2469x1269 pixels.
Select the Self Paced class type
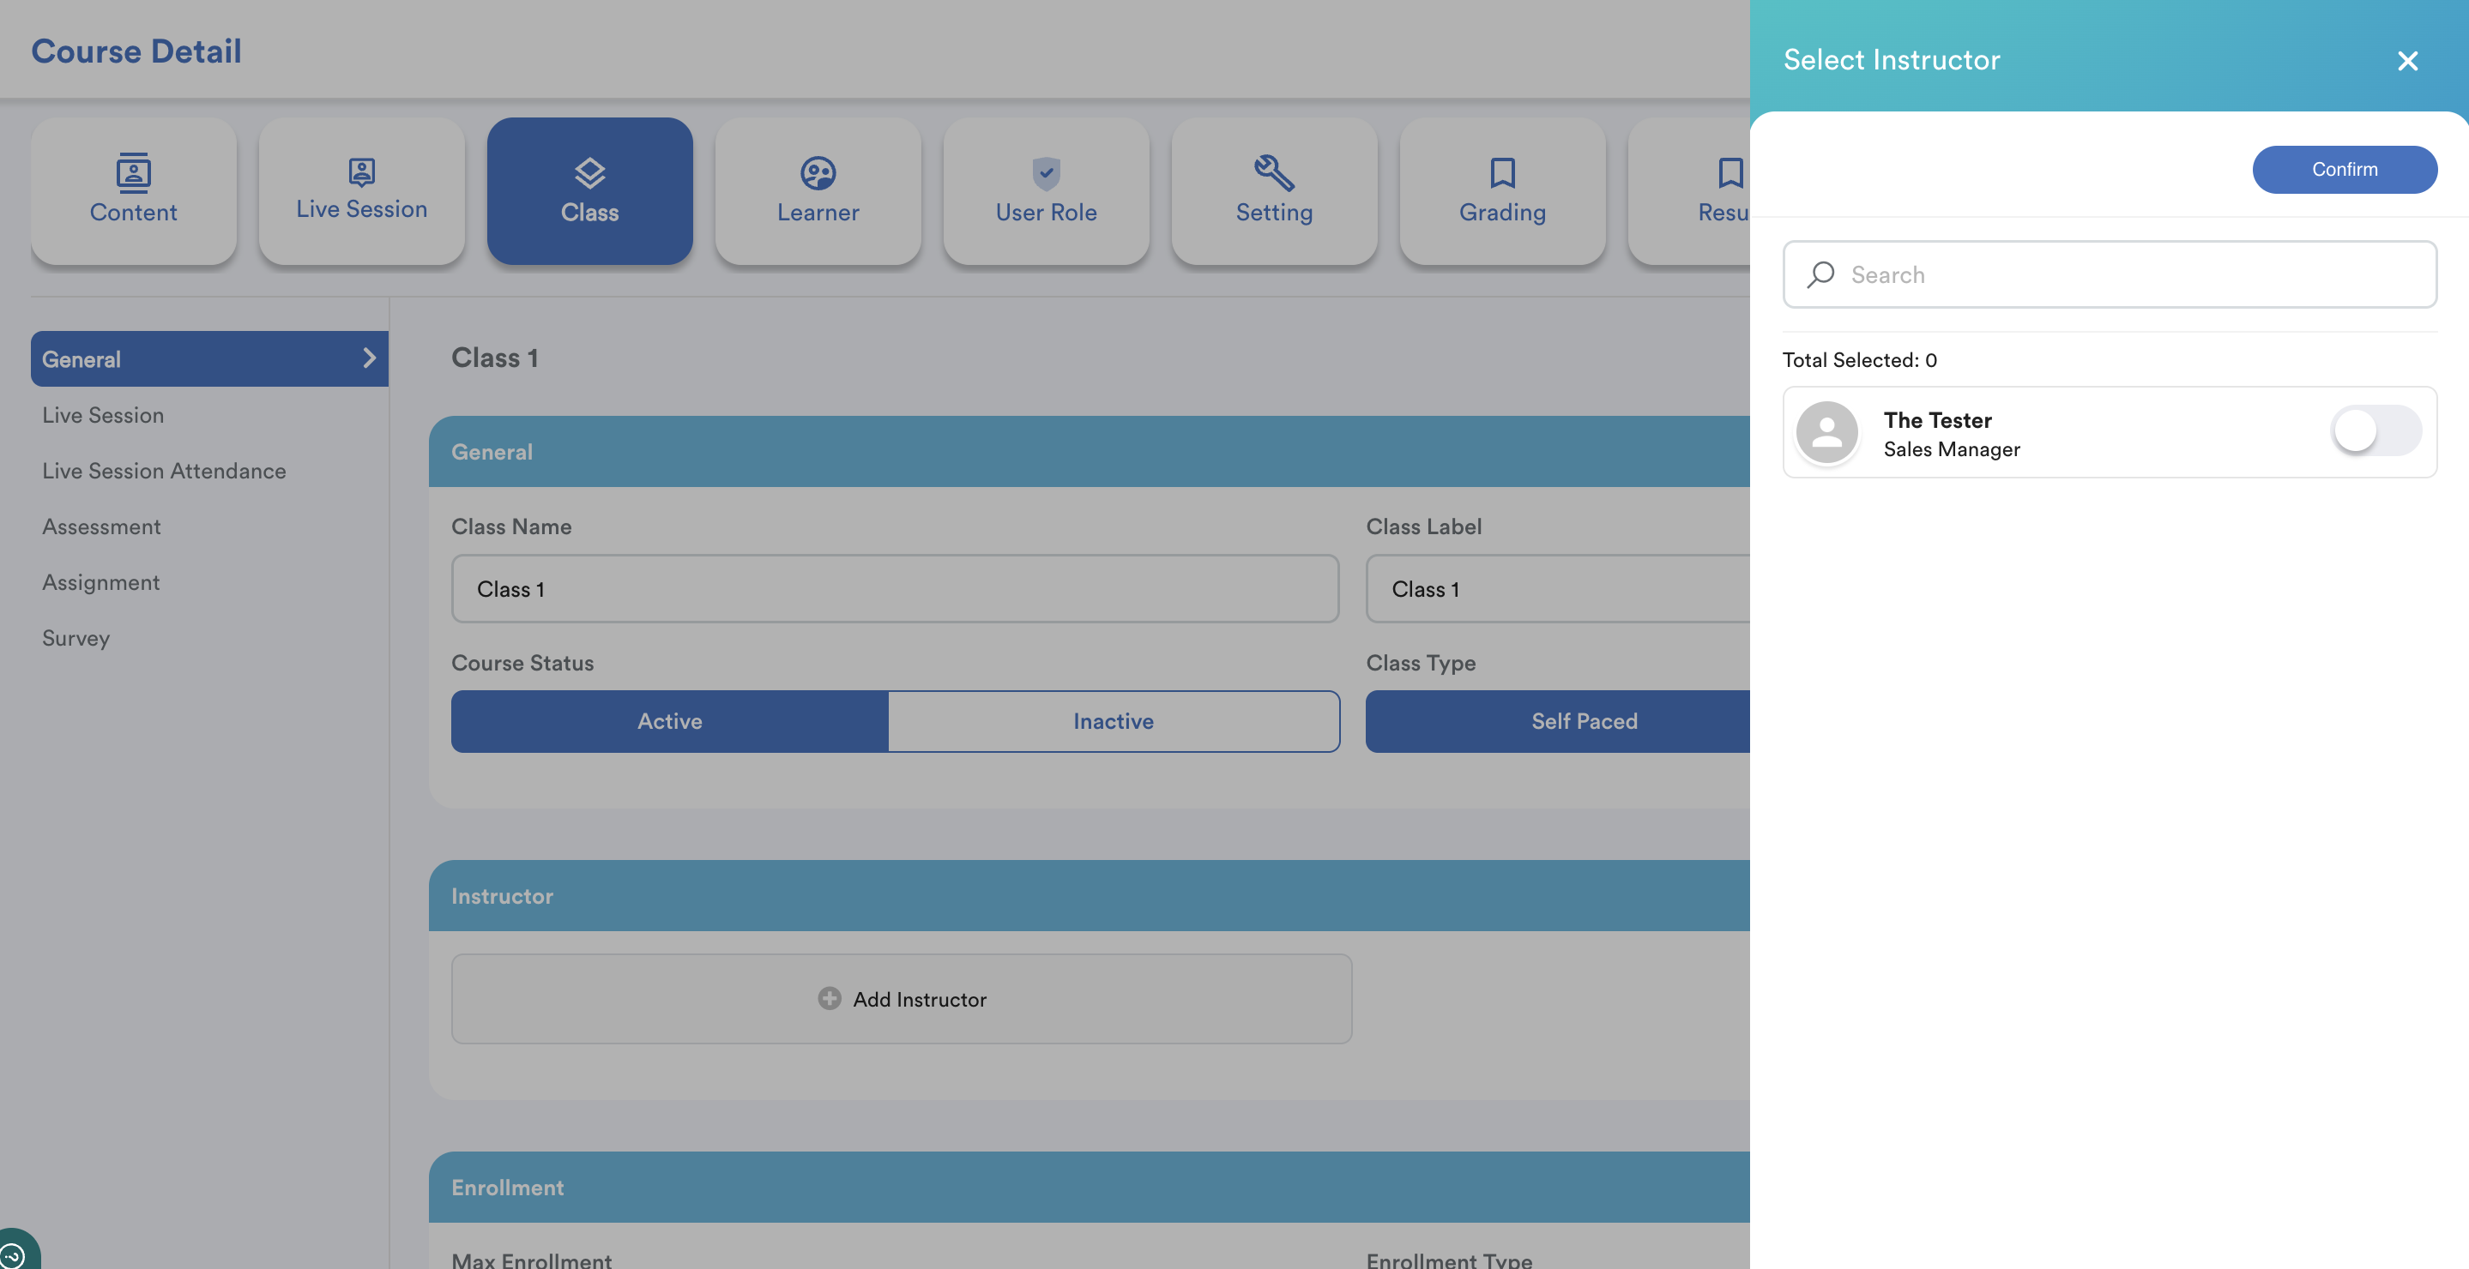coord(1584,721)
